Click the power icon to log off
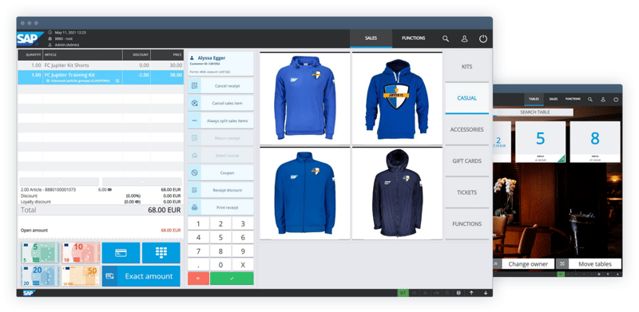 coord(483,38)
